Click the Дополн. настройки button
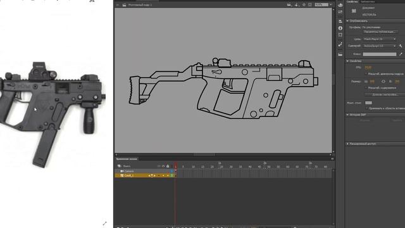Viewport: 405px width, 228px height. click(x=385, y=95)
